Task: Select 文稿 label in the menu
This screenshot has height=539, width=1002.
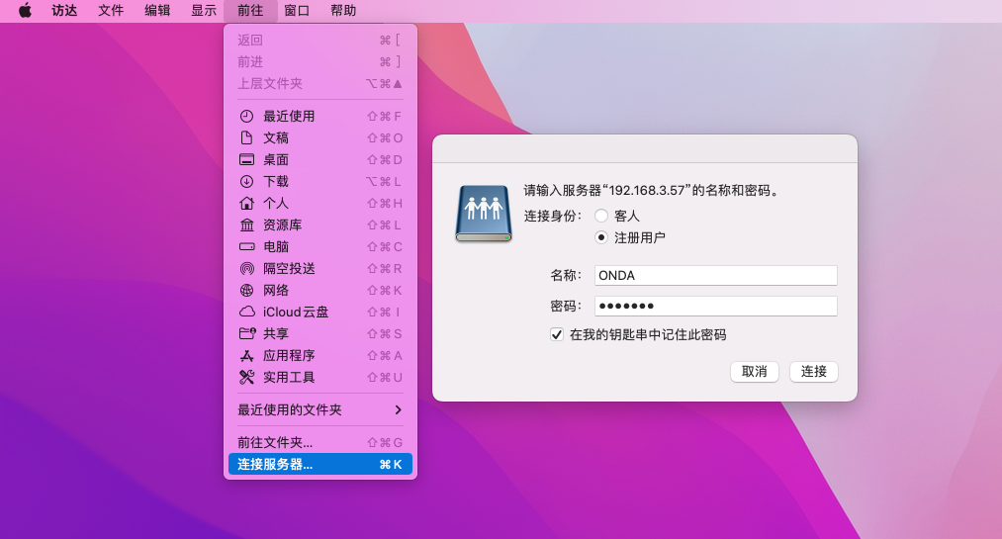Action: (x=276, y=137)
